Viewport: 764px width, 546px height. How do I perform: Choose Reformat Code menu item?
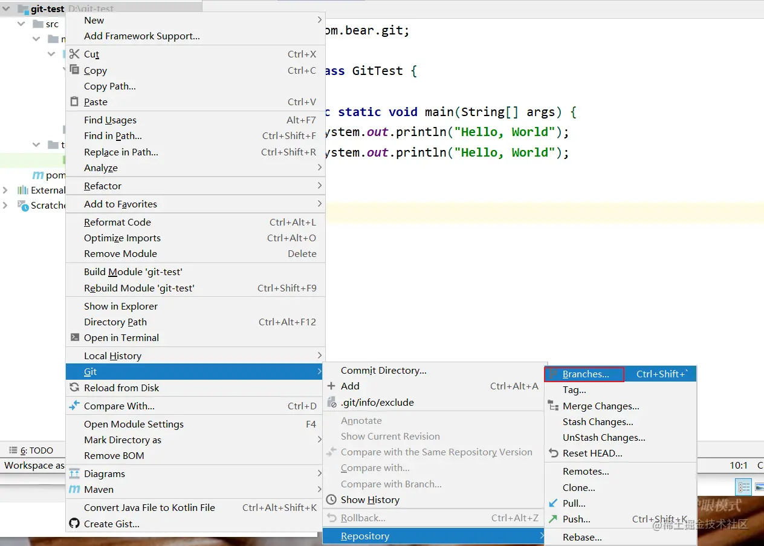(195, 222)
